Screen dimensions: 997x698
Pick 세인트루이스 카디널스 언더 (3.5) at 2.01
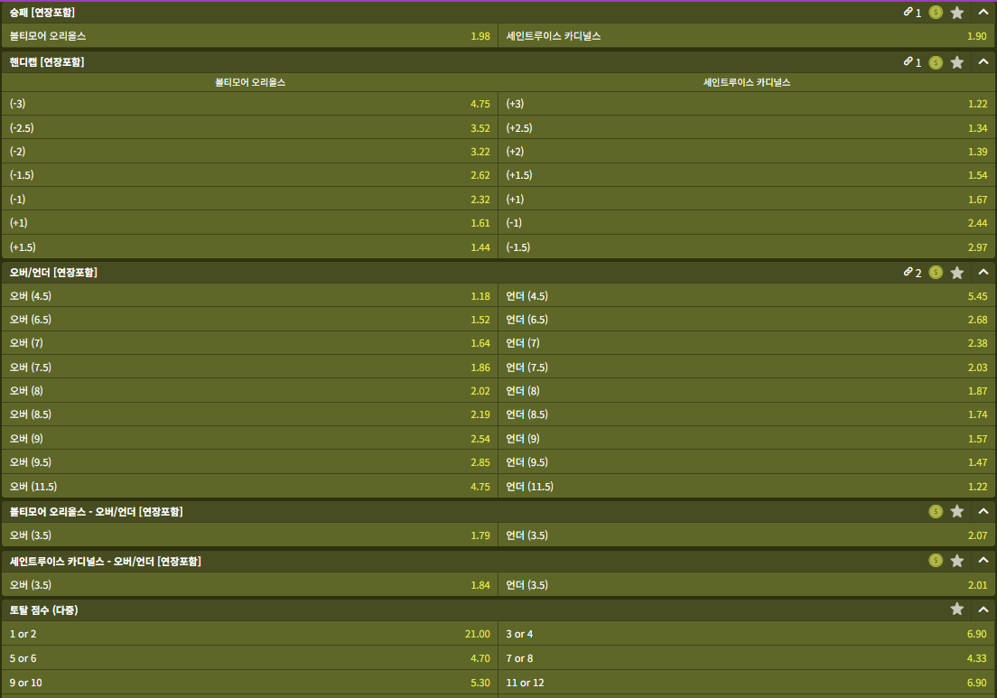747,585
